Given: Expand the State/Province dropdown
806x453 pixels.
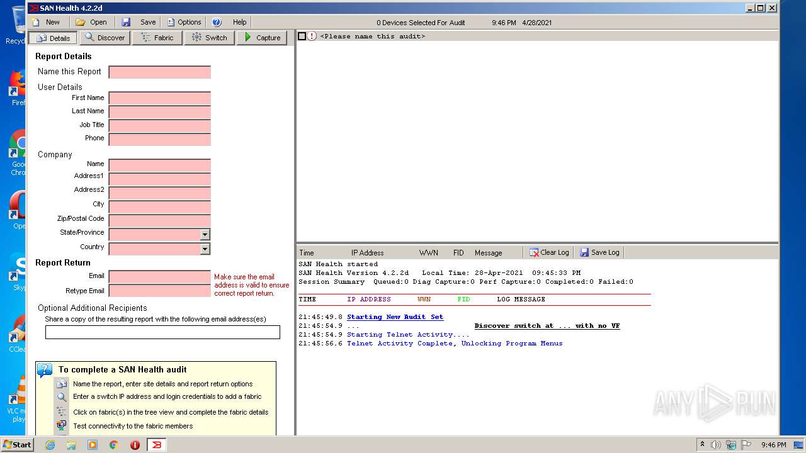Looking at the screenshot, I should click(x=205, y=235).
